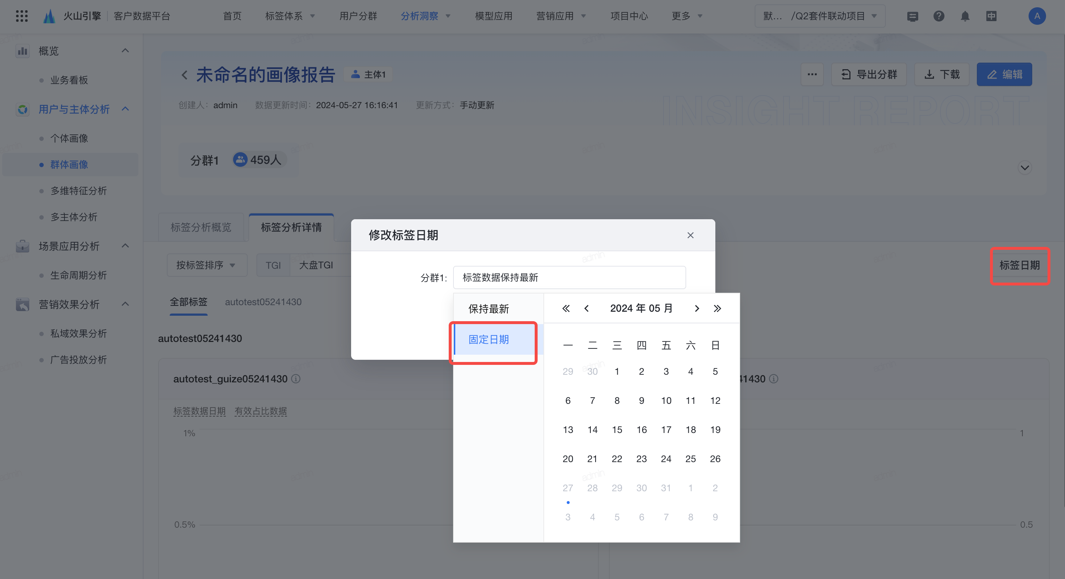Click the 编辑 button
The width and height of the screenshot is (1065, 579).
1004,74
